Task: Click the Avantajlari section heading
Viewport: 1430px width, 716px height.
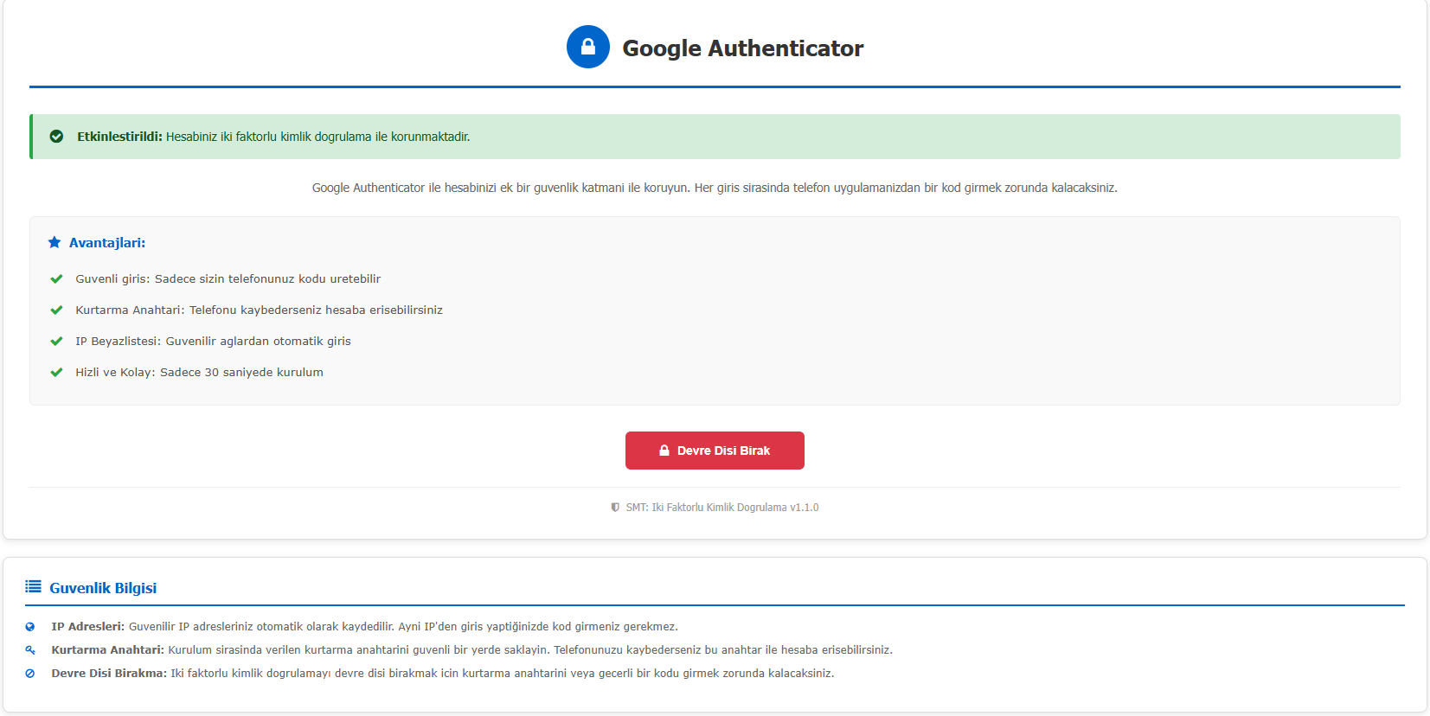Action: coord(107,243)
